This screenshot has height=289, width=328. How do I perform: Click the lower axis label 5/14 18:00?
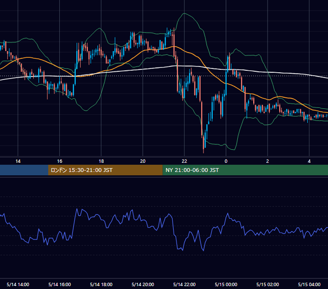(101, 284)
